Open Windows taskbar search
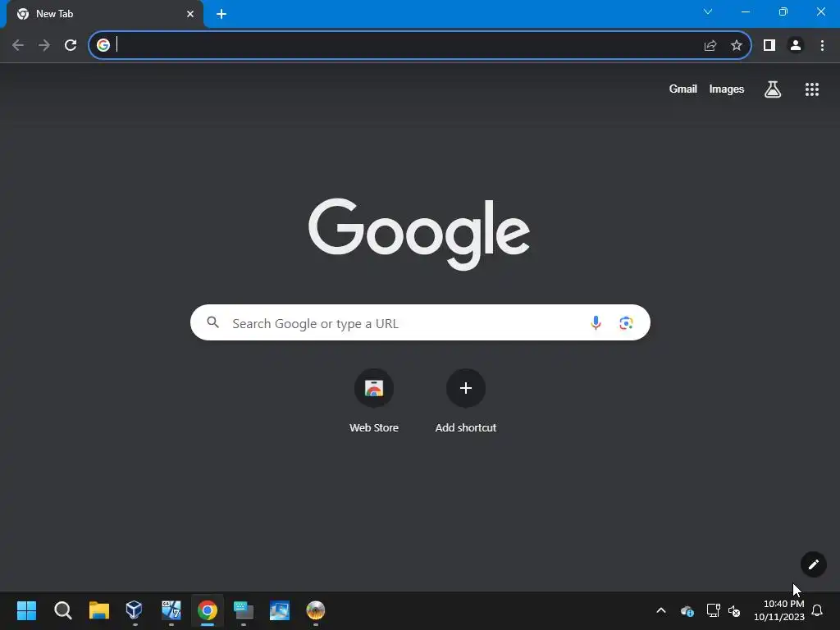Image resolution: width=840 pixels, height=630 pixels. (62, 610)
